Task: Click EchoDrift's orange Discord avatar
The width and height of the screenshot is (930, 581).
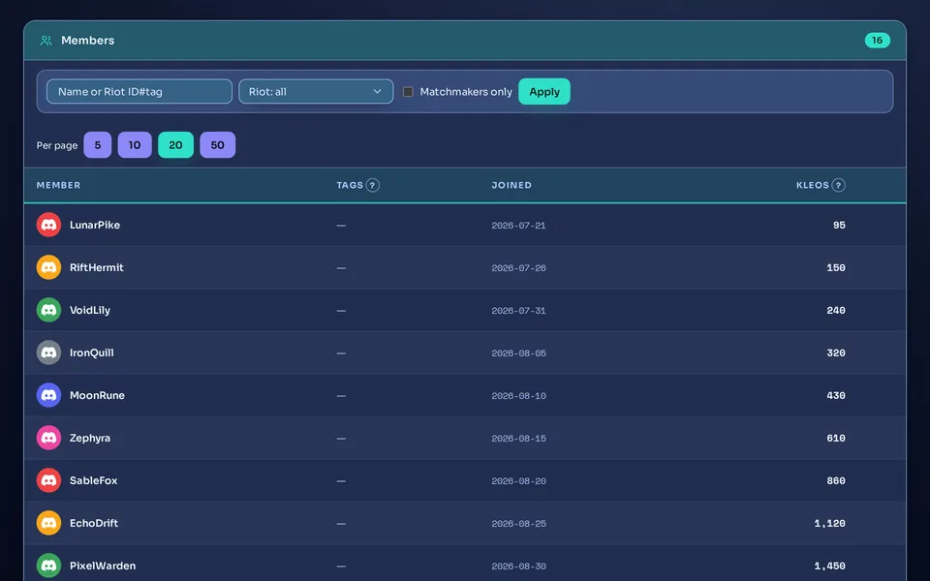Action: (x=48, y=524)
